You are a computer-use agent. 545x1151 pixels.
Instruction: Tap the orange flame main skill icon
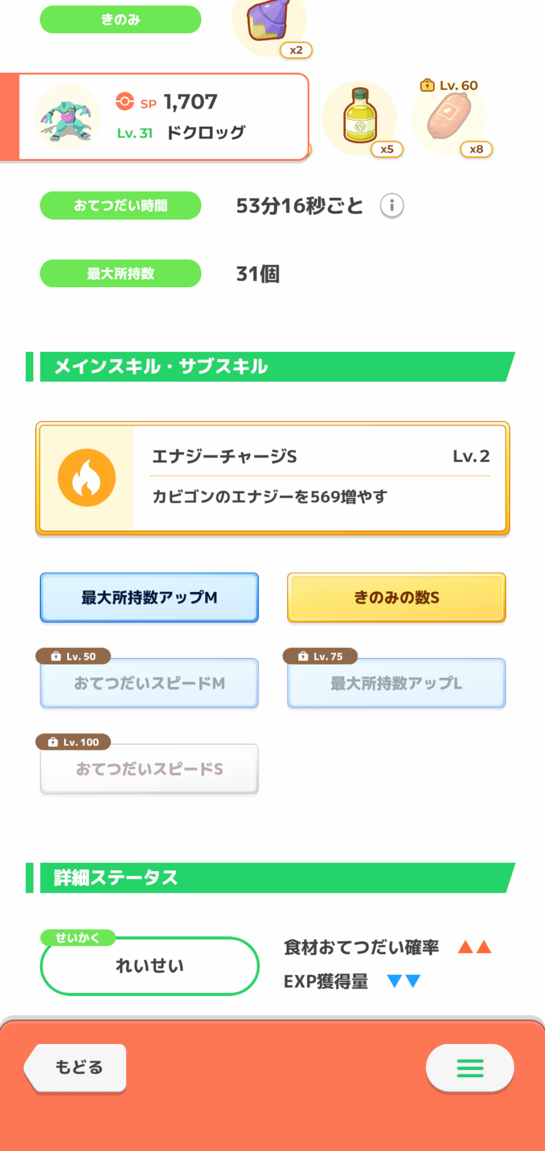point(87,478)
